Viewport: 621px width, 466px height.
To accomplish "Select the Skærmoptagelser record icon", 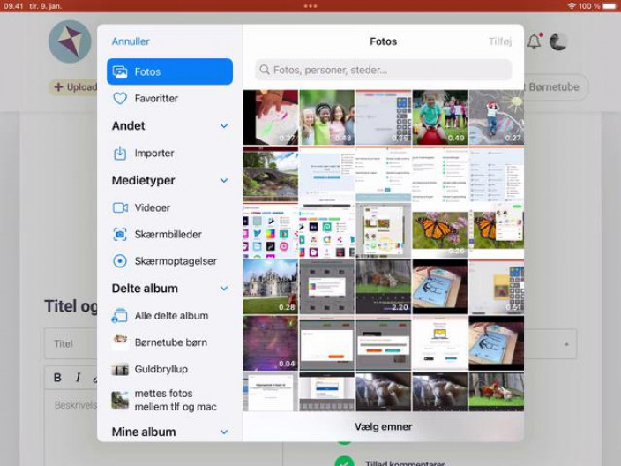I will tap(120, 261).
